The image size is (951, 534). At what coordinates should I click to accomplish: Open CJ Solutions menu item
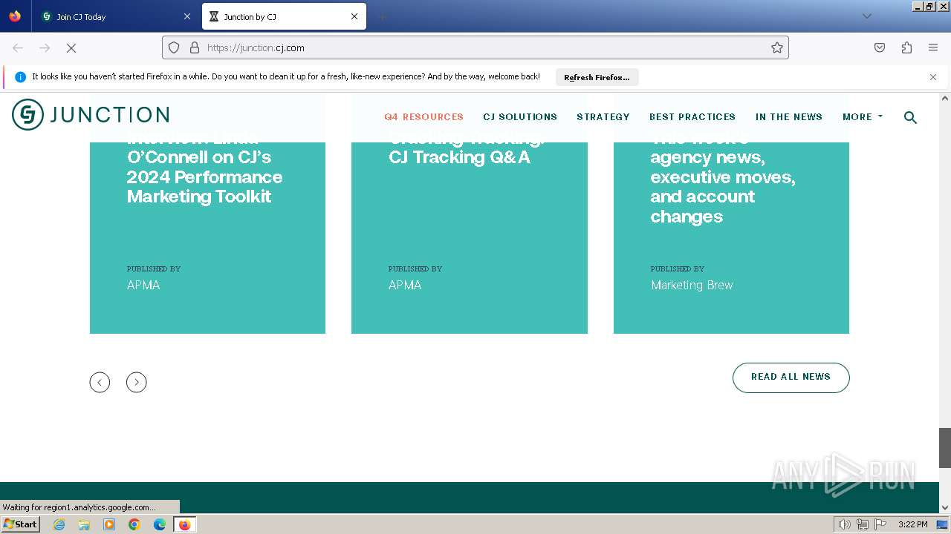(x=520, y=117)
